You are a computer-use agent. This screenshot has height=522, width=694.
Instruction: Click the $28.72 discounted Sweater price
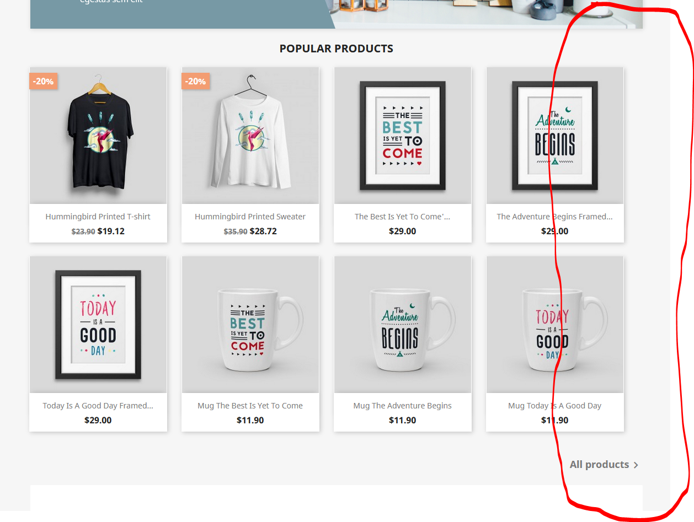[x=263, y=231]
